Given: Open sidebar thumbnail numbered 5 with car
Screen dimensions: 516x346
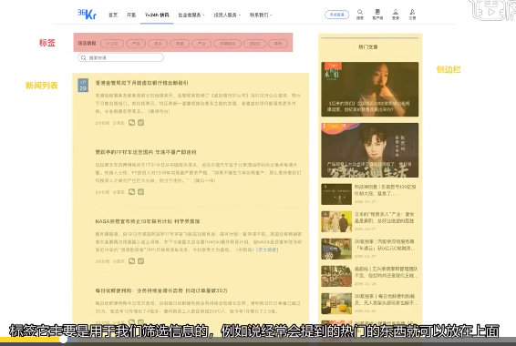Looking at the screenshot, I should click(336, 249).
